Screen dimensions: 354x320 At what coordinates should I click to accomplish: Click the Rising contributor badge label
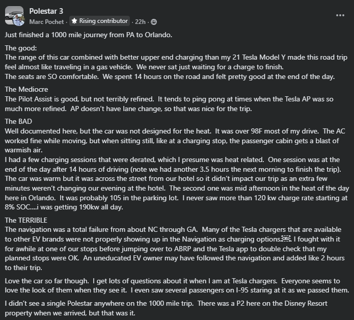(x=103, y=21)
